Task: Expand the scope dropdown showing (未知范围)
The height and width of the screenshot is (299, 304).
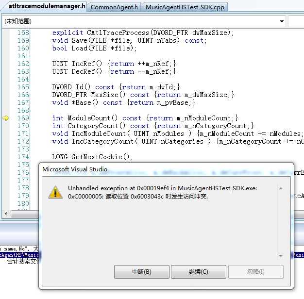Action: pyautogui.click(x=282, y=21)
